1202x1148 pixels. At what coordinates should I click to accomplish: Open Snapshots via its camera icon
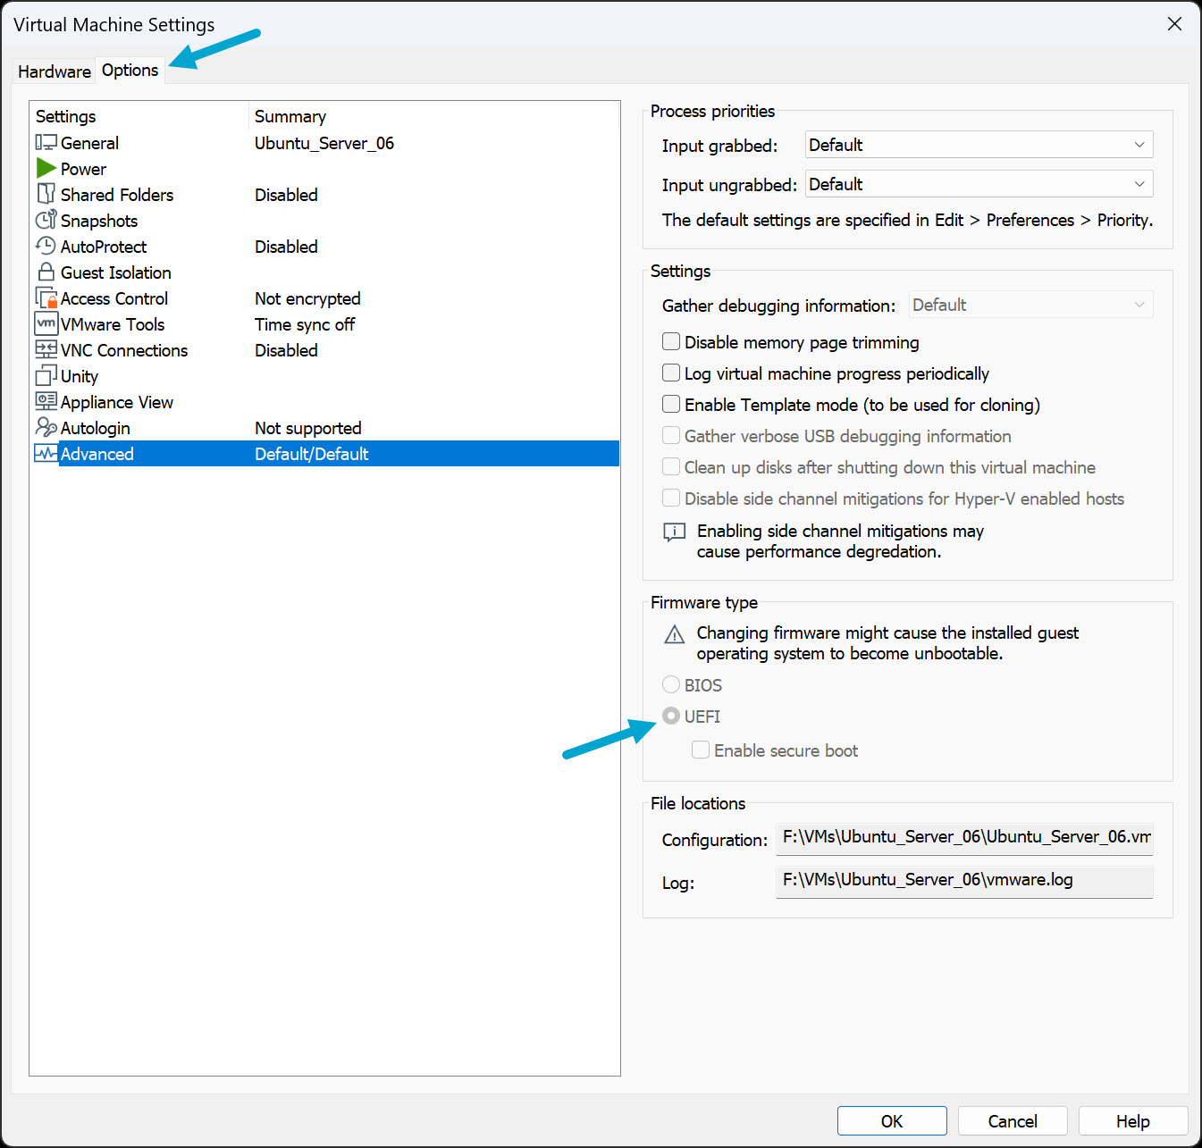tap(46, 221)
